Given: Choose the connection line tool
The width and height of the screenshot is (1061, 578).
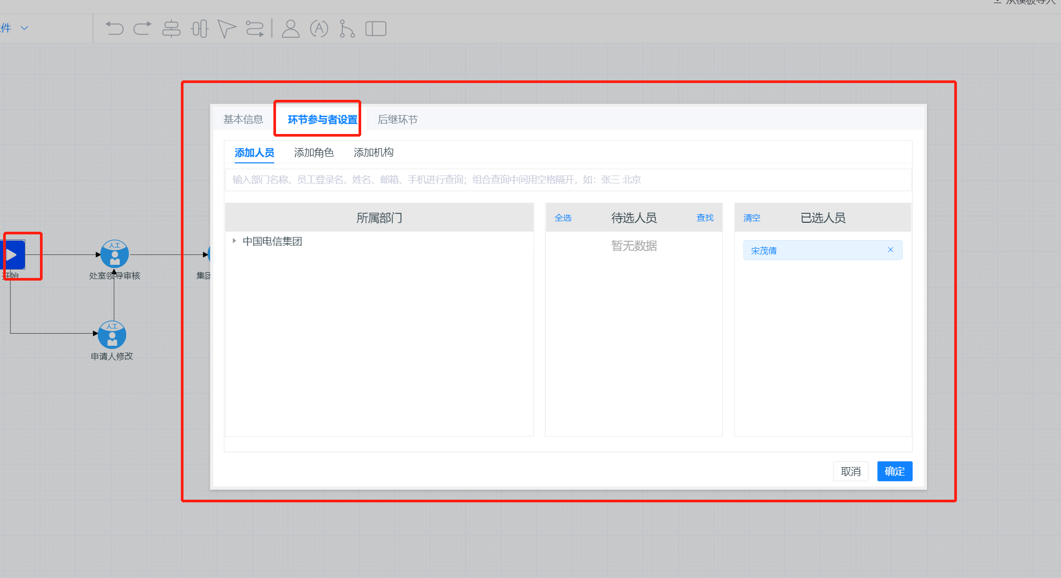Looking at the screenshot, I should [255, 28].
